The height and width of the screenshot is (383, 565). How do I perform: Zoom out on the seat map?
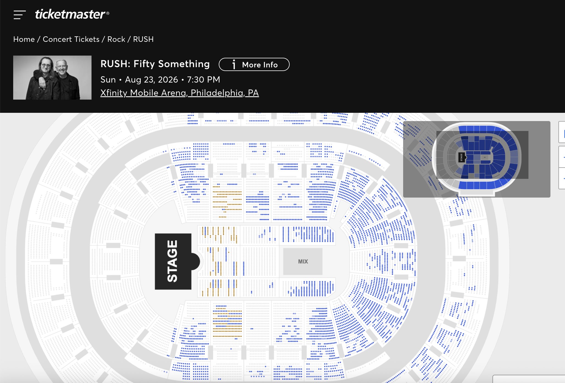[x=562, y=178]
